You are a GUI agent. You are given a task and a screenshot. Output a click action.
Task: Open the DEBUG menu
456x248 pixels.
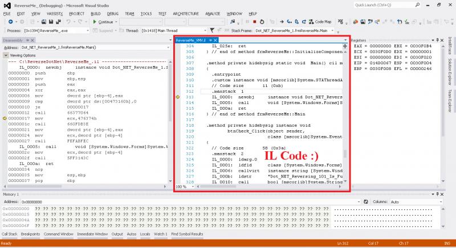click(112, 14)
